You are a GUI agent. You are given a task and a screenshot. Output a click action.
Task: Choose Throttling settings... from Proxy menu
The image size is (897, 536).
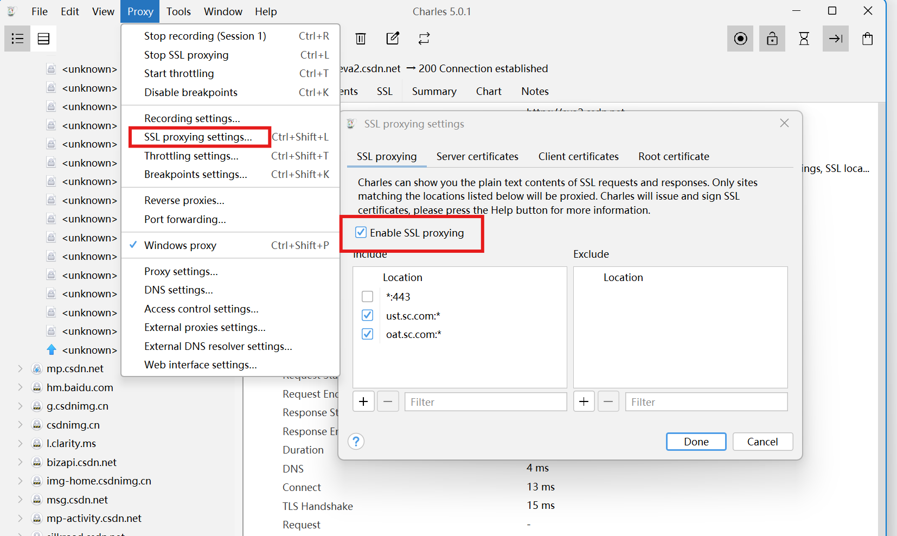click(x=230, y=156)
